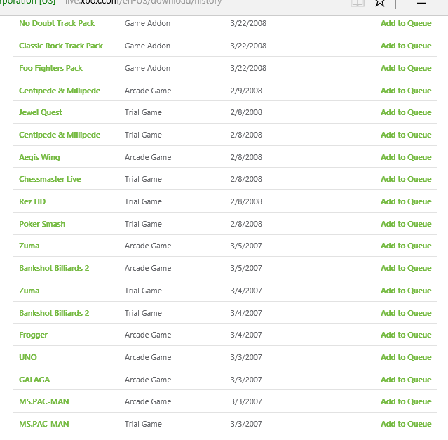448x440 pixels.
Task: Click 3/22/2008 date in No Doubt row
Action: click(x=248, y=23)
